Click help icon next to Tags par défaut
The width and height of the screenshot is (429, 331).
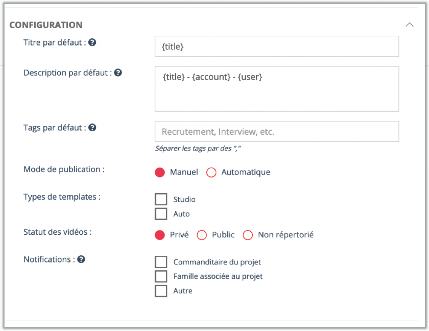pyautogui.click(x=92, y=128)
